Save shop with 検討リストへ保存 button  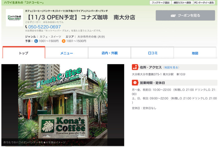pyautogui.click(x=182, y=3)
